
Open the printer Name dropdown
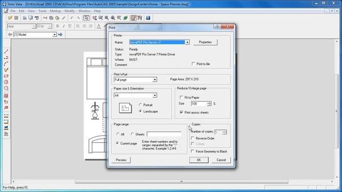coord(187,42)
